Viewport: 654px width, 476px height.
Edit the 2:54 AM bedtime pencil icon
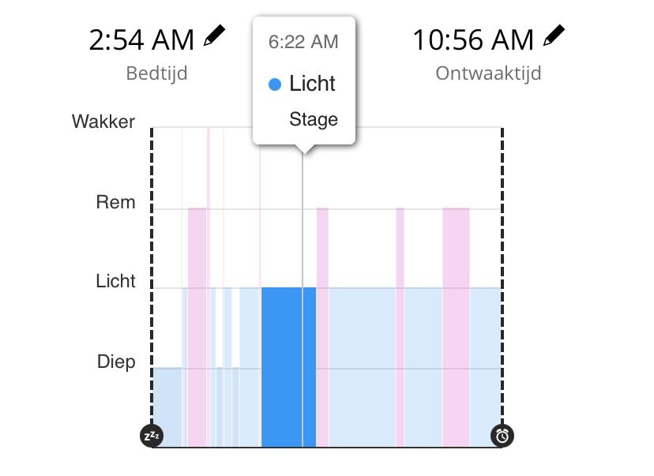tap(214, 36)
